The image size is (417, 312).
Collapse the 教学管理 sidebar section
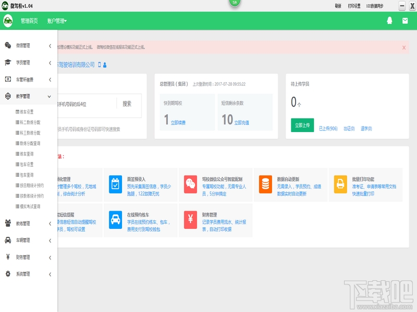(x=29, y=96)
